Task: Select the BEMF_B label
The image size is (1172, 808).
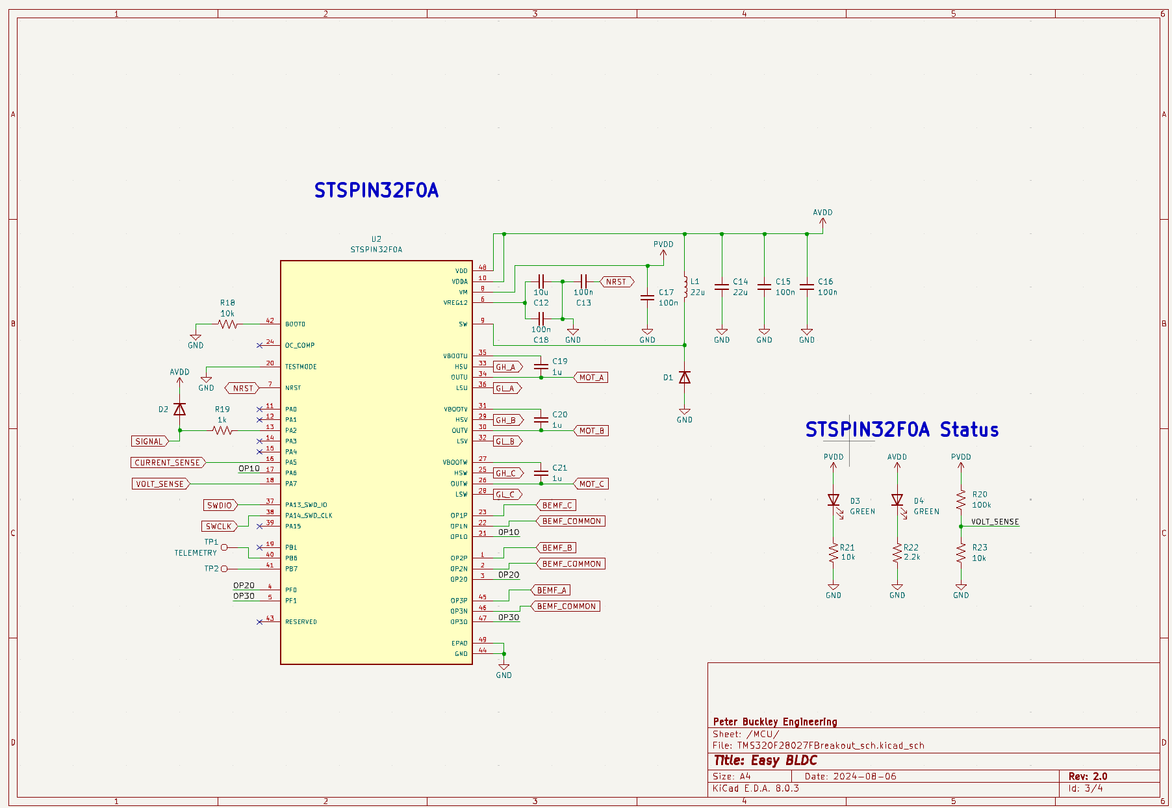Action: click(x=557, y=547)
